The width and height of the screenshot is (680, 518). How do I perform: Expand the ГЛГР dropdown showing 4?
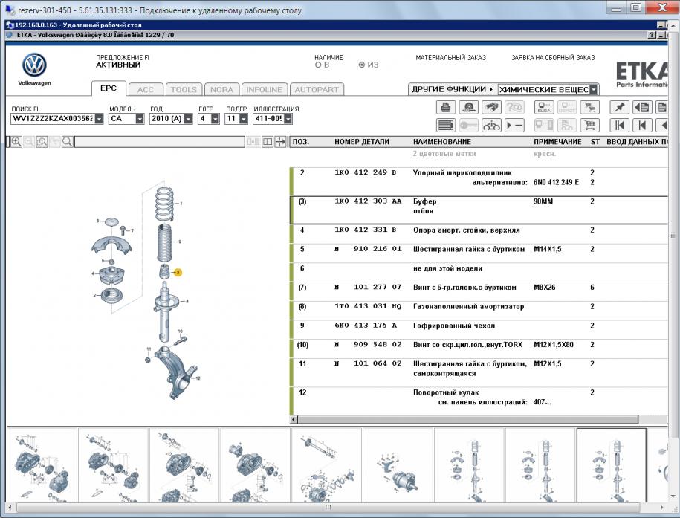(215, 119)
